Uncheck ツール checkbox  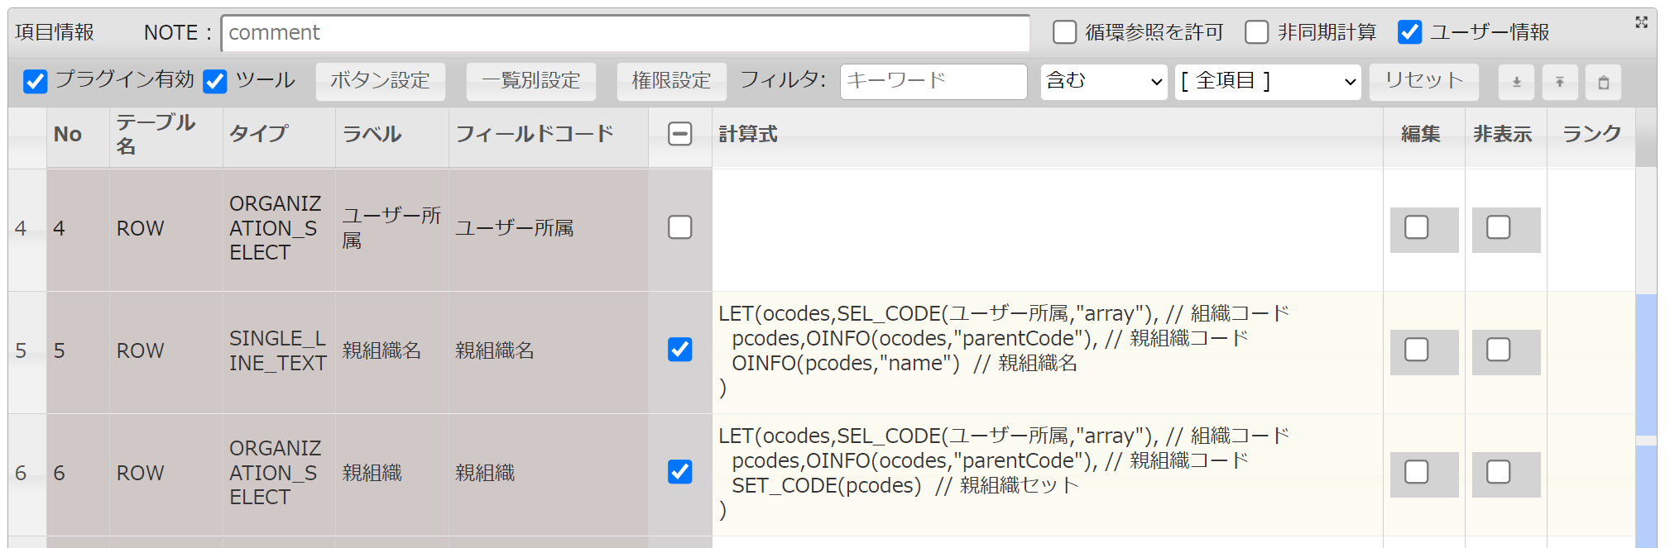click(x=215, y=81)
